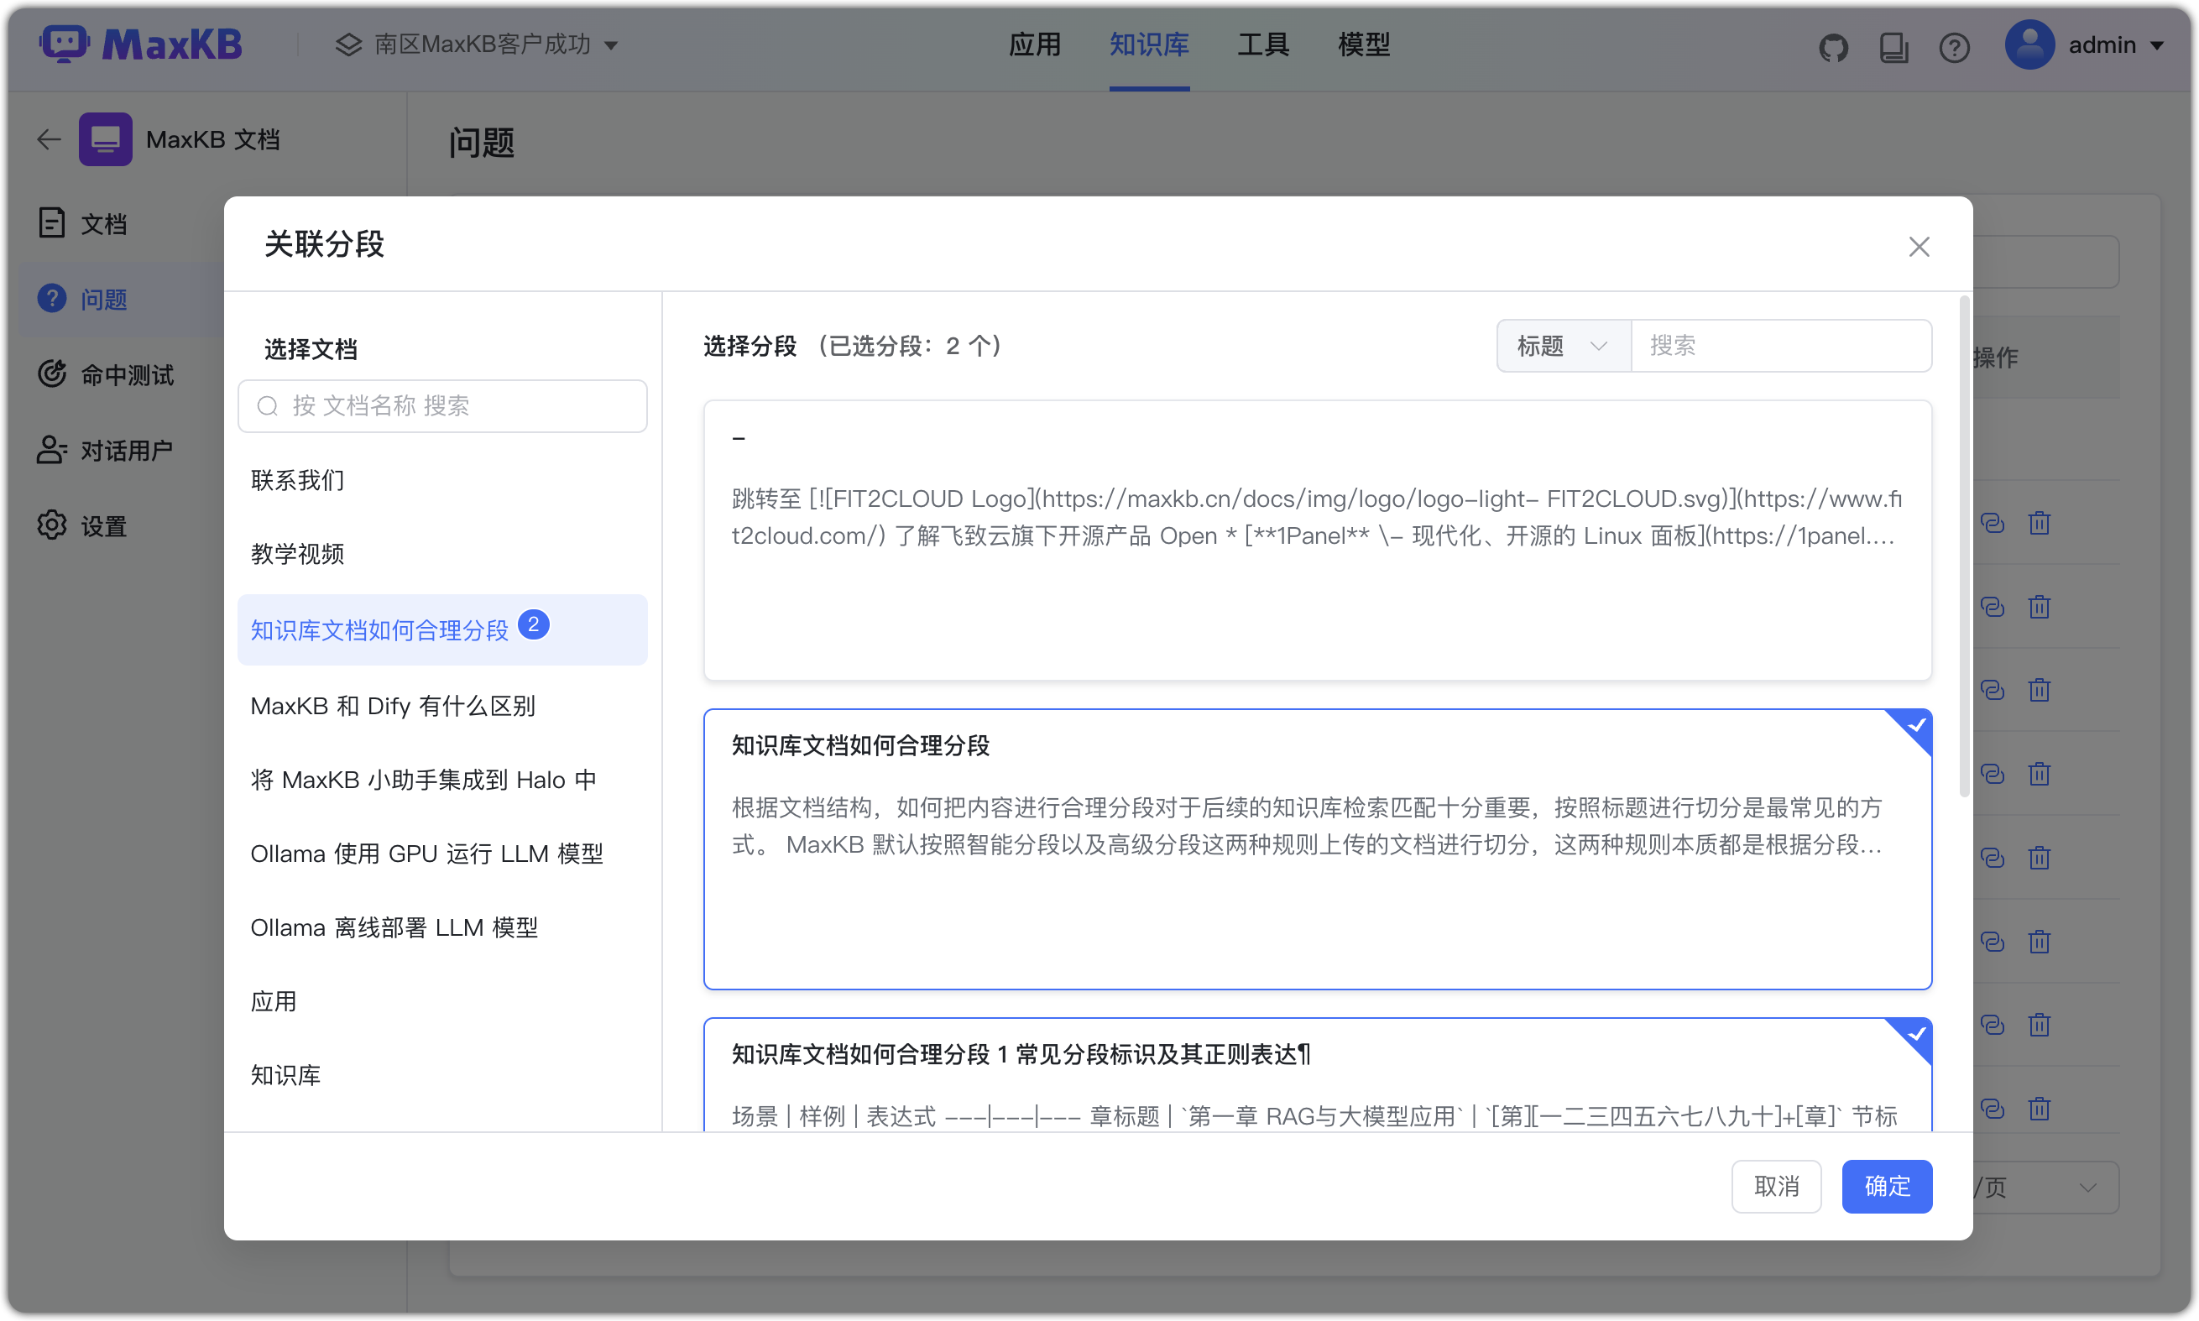The image size is (2199, 1321).
Task: Select the 教学视频 document
Action: pos(442,554)
